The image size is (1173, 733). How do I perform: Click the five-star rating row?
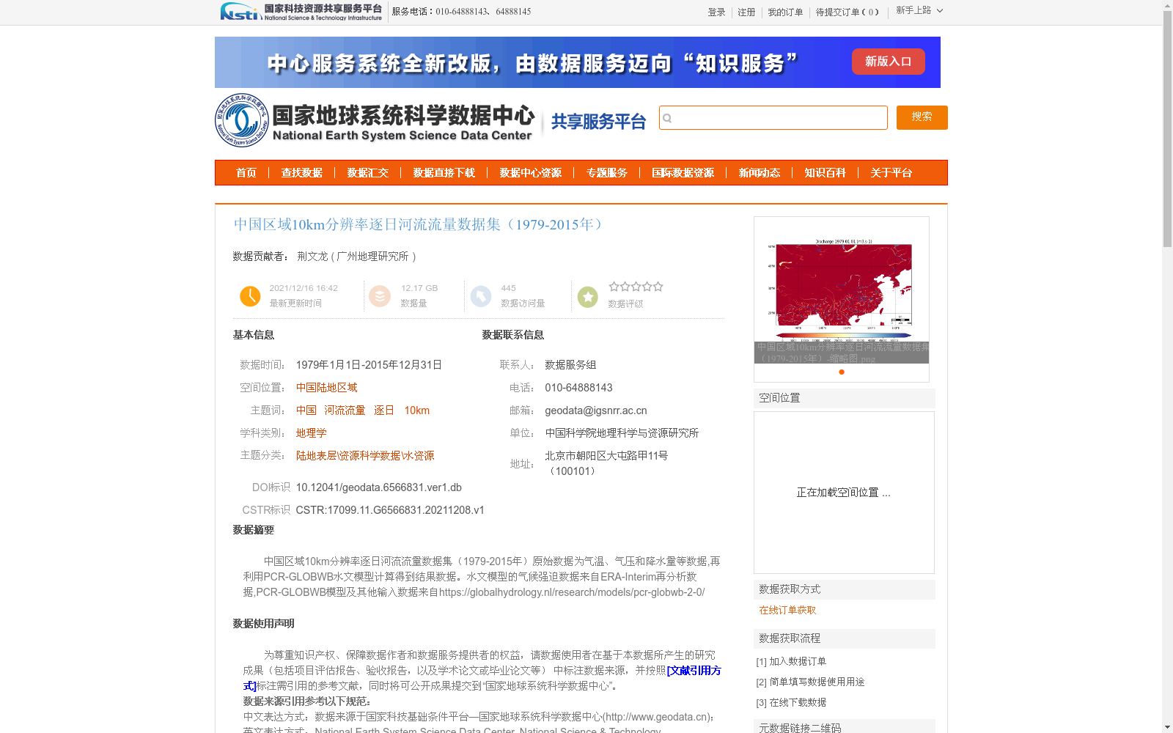pyautogui.click(x=636, y=287)
